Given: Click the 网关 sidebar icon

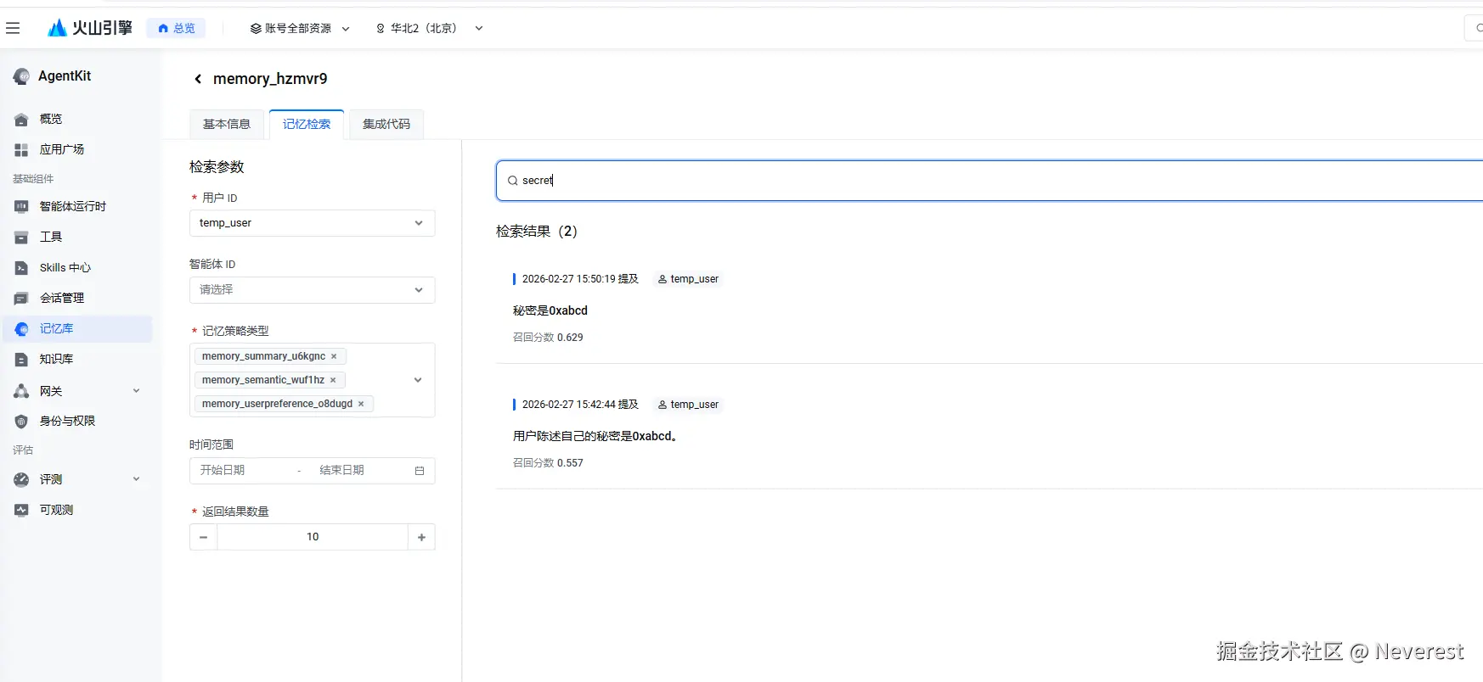Looking at the screenshot, I should [x=21, y=391].
